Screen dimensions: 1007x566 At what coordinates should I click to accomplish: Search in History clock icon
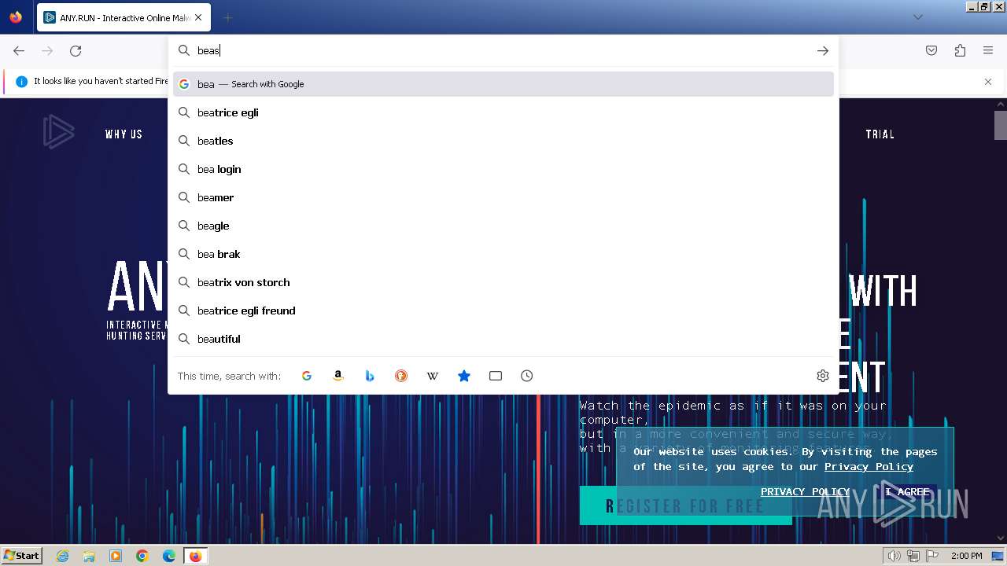click(527, 376)
